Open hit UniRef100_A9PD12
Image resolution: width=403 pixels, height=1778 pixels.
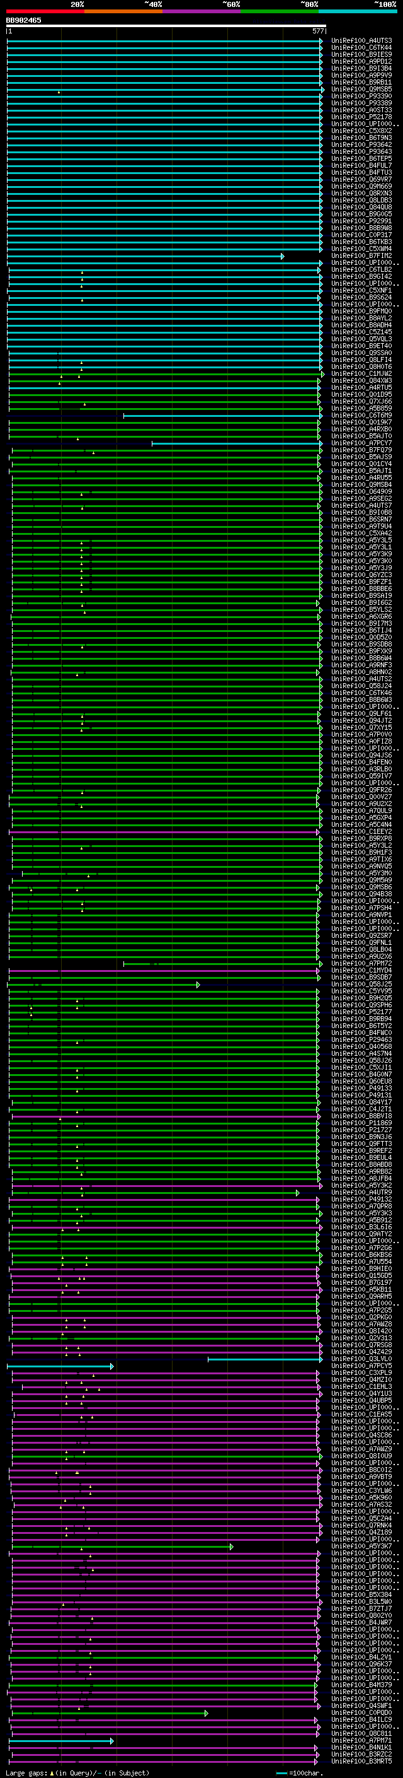(361, 61)
